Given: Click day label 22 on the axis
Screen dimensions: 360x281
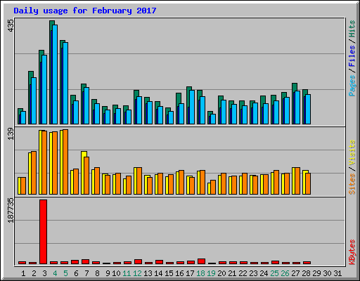Looking at the screenshot, I should [x=243, y=273].
